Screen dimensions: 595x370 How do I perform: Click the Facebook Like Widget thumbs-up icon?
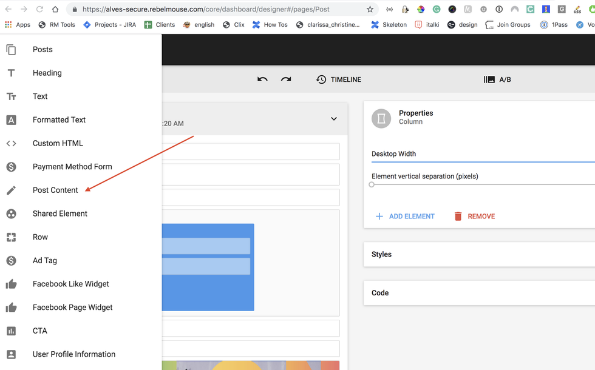(x=11, y=284)
